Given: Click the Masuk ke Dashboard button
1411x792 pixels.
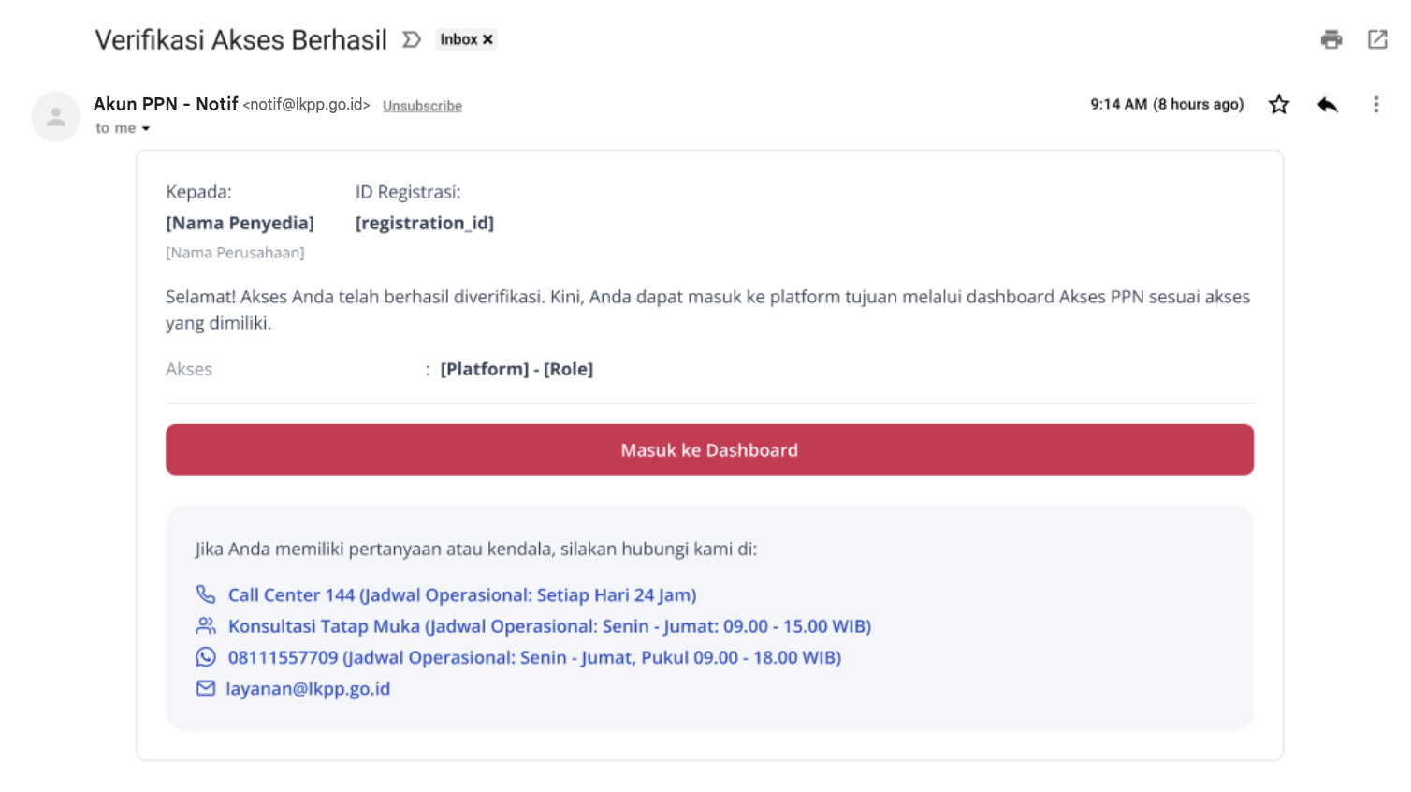Looking at the screenshot, I should (x=709, y=449).
